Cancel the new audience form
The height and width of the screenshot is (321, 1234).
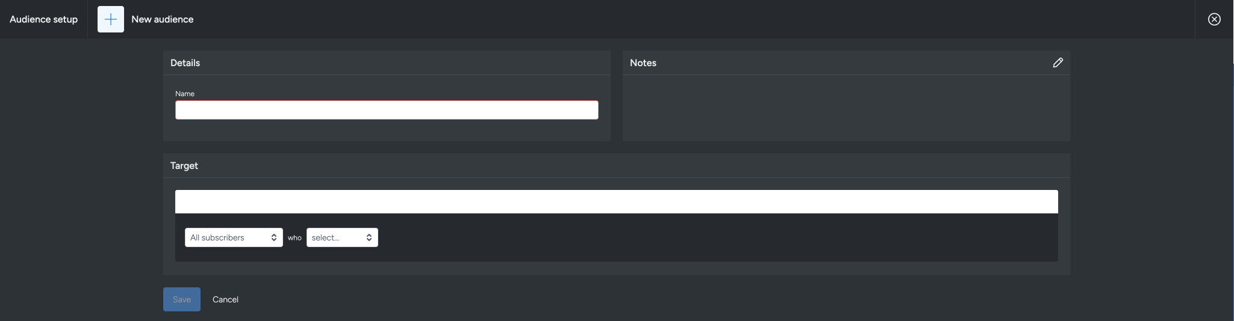225,299
